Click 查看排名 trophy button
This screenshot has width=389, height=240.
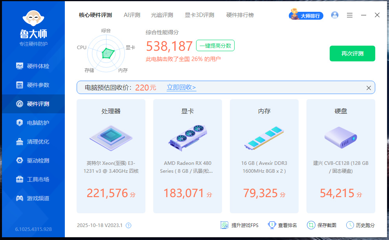click(x=283, y=225)
